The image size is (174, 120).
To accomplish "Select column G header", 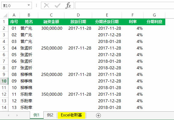I will (x=154, y=15).
